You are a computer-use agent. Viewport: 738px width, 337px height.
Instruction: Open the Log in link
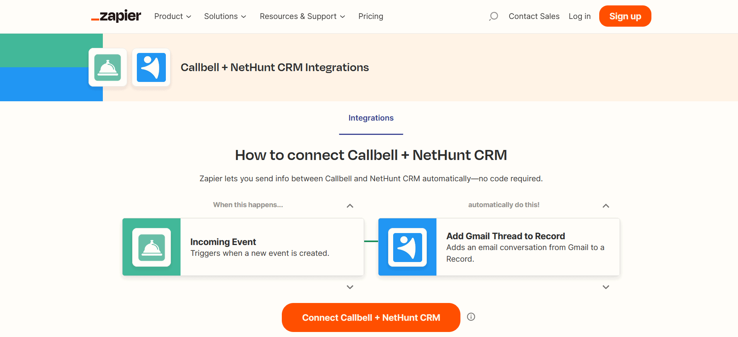(579, 16)
